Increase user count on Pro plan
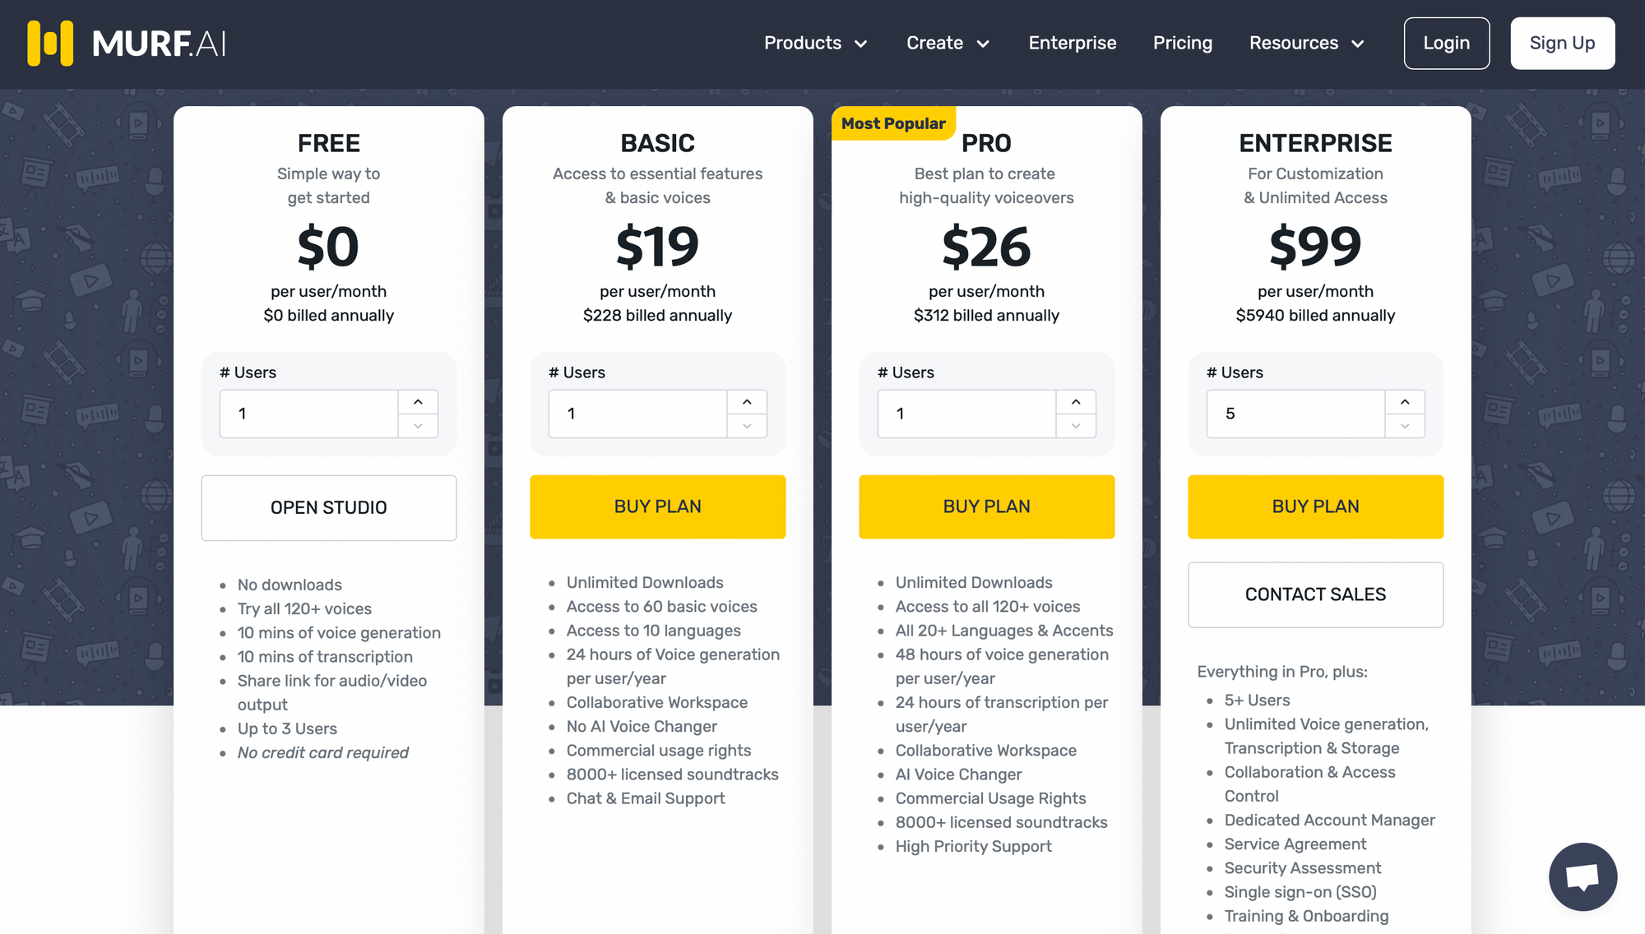The width and height of the screenshot is (1645, 934). [1076, 402]
